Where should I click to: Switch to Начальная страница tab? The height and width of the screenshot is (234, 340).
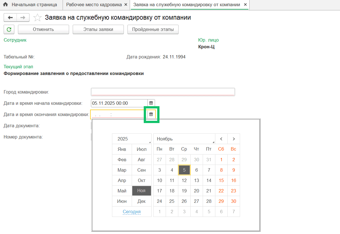[34, 5]
